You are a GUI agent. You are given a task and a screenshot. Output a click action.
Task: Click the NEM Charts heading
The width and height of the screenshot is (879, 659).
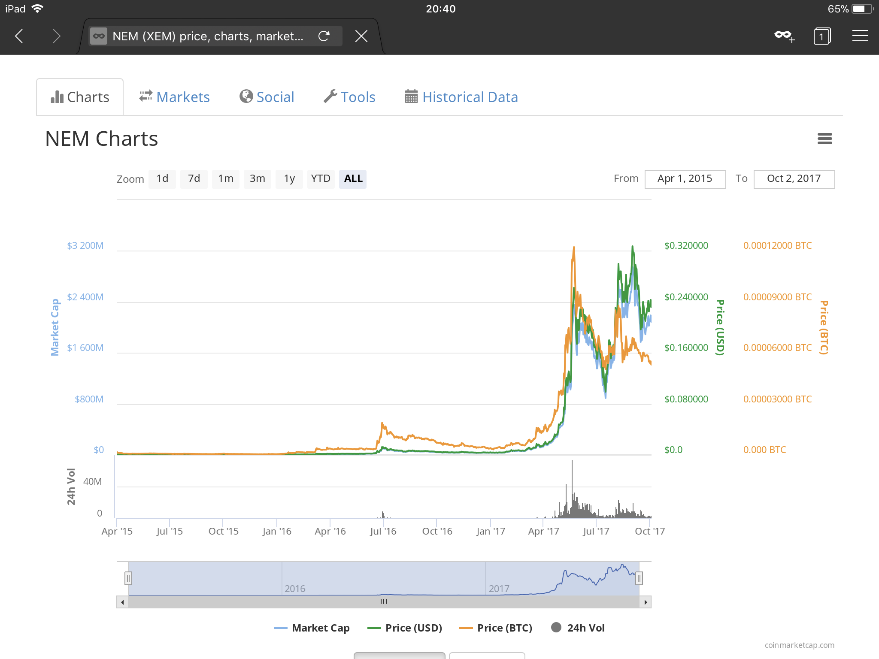click(101, 139)
